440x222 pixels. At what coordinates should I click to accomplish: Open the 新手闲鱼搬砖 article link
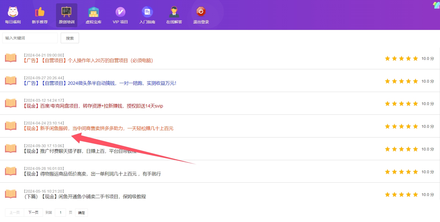point(98,129)
